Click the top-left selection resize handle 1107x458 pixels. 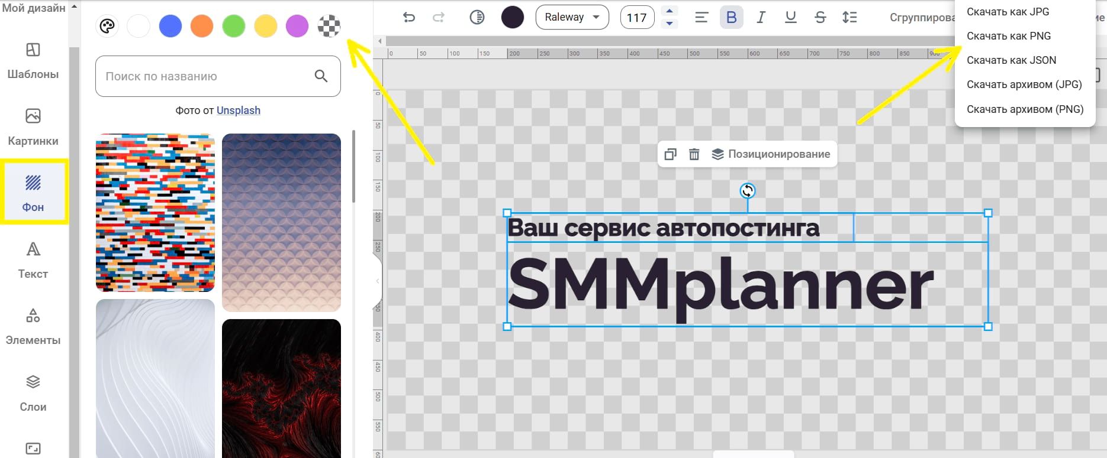[x=507, y=213]
